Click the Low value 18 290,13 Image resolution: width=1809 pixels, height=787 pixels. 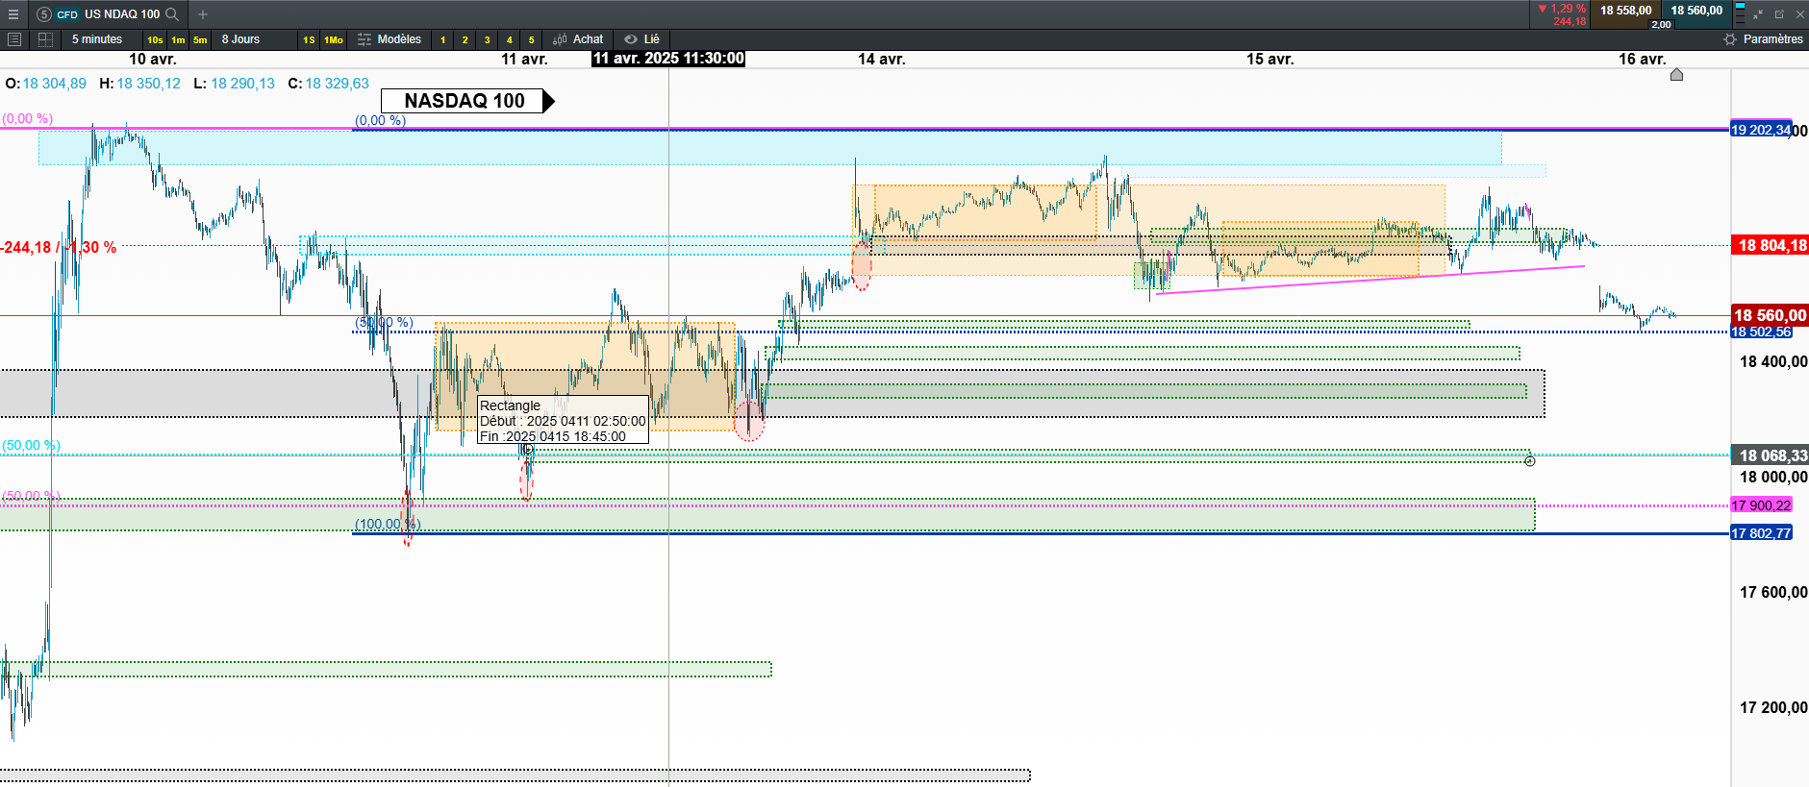(x=243, y=84)
